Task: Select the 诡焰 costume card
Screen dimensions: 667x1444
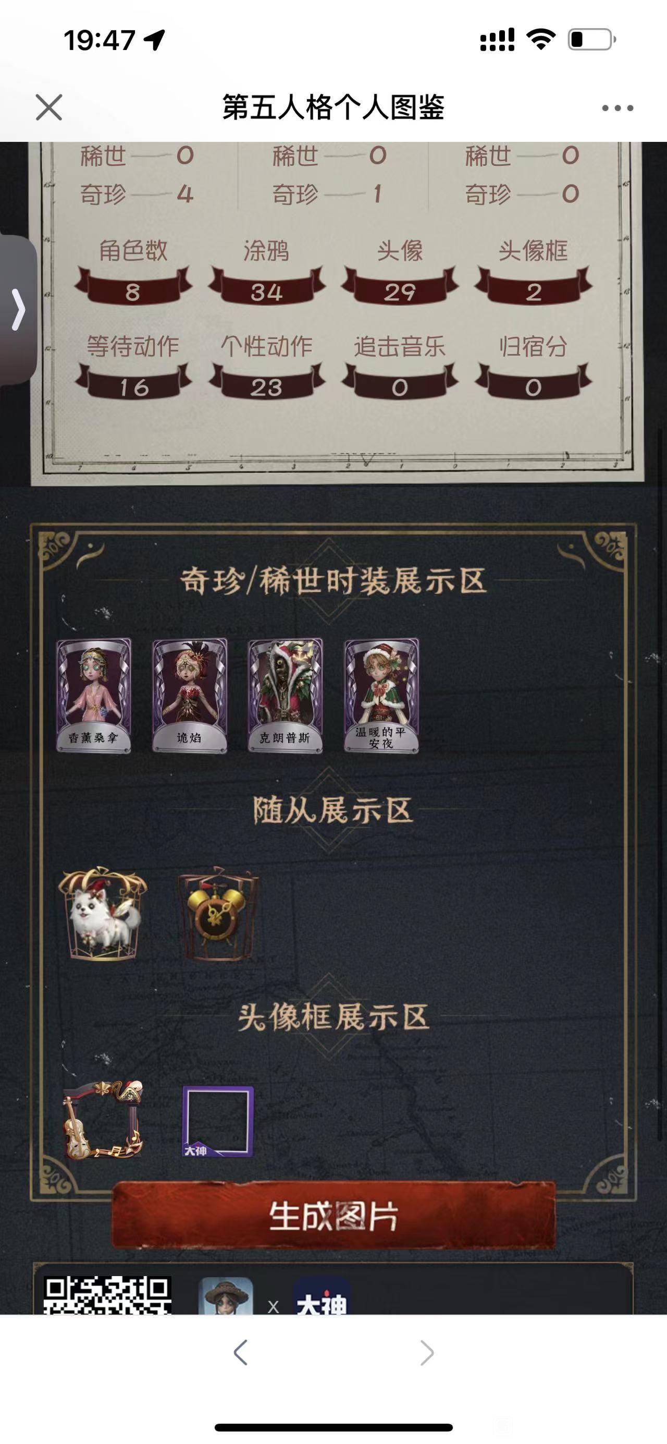Action: click(x=189, y=695)
